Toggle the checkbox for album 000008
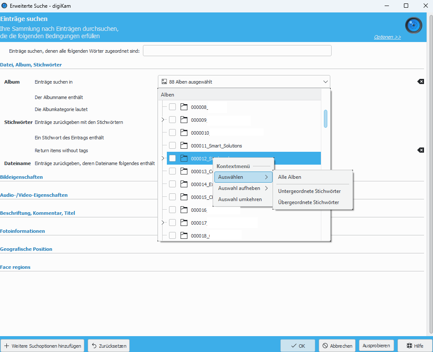Viewport: 433px width, 352px height. [172, 107]
